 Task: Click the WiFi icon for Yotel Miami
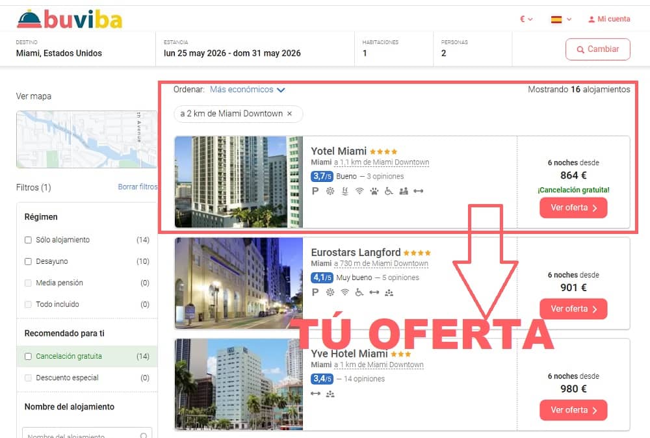(359, 191)
